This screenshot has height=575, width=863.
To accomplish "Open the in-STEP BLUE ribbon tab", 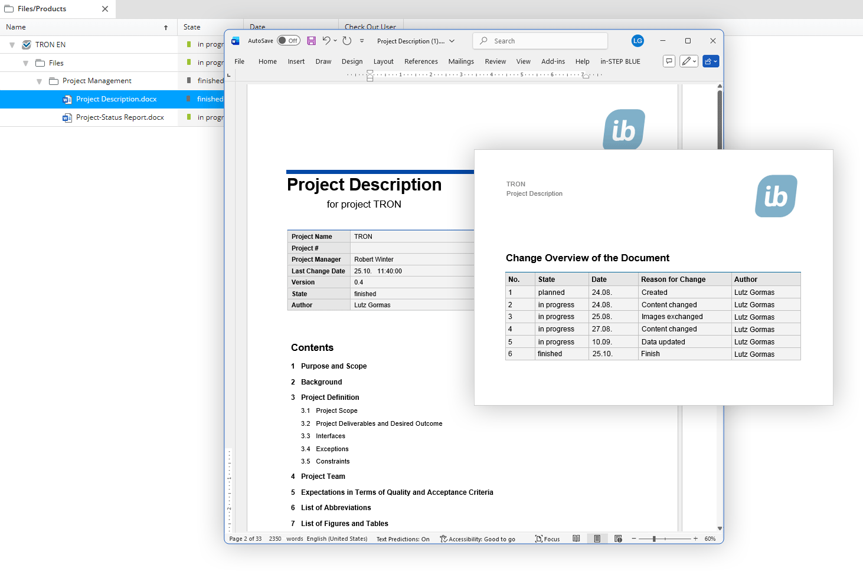I will pos(620,61).
